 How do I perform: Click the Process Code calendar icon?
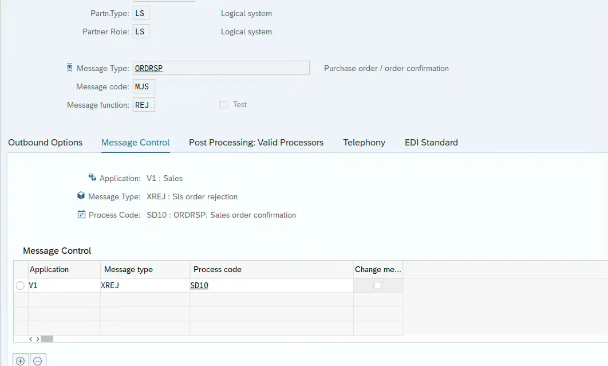point(81,215)
